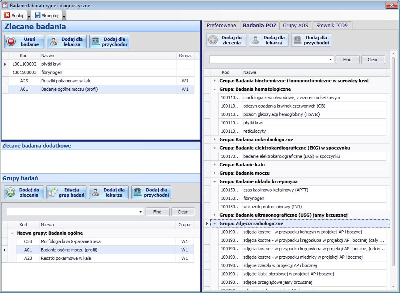
Task: Select retikulocyty row
Action: tap(302, 131)
